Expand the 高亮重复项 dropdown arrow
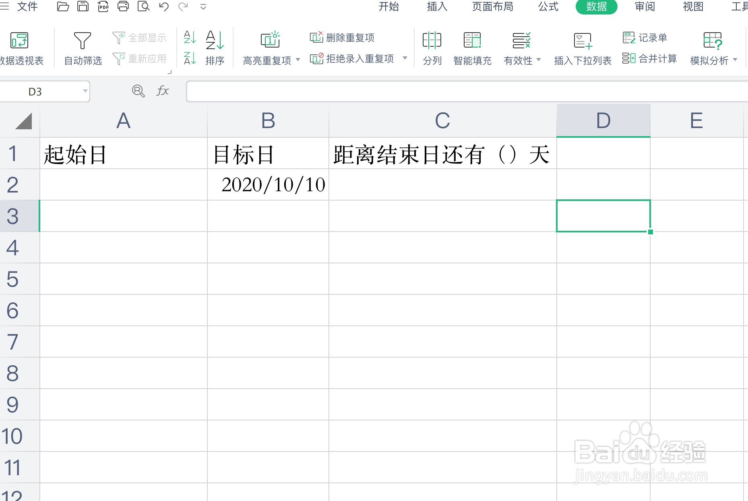Image resolution: width=748 pixels, height=501 pixels. coord(298,60)
